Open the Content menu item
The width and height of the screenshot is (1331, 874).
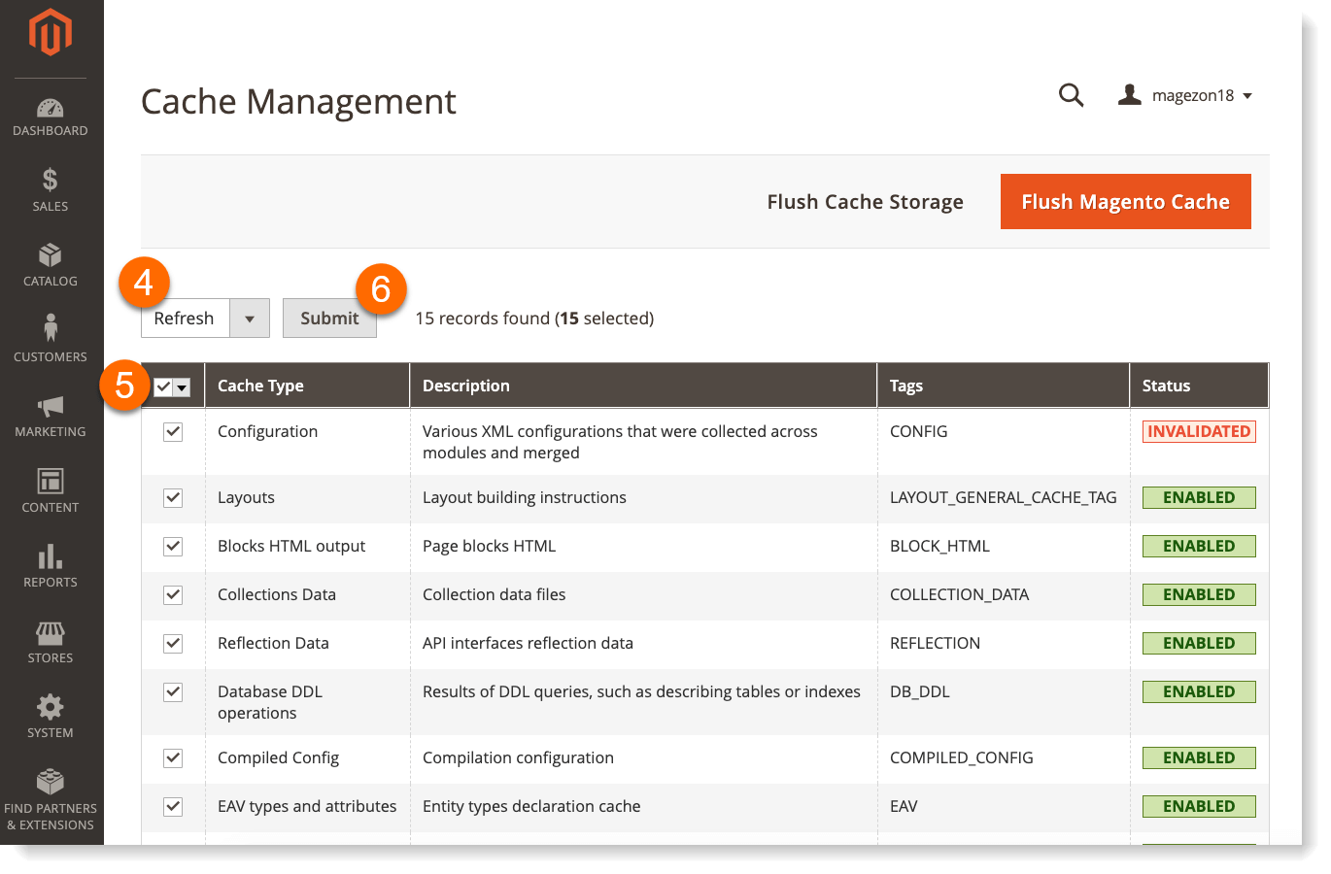pos(51,491)
